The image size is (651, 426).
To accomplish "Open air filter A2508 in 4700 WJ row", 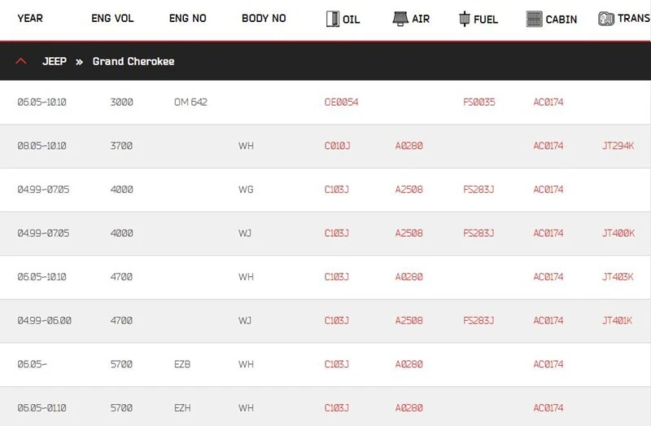I will click(x=409, y=320).
